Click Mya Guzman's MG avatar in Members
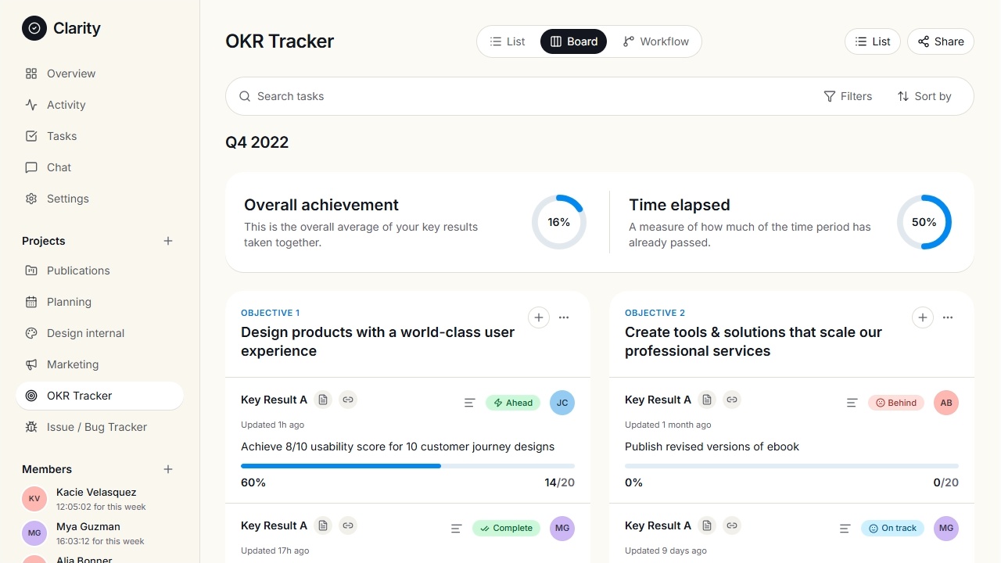The image size is (1001, 563). click(x=34, y=533)
